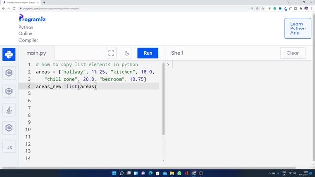Close the Online Python Compiler tab

38,3
